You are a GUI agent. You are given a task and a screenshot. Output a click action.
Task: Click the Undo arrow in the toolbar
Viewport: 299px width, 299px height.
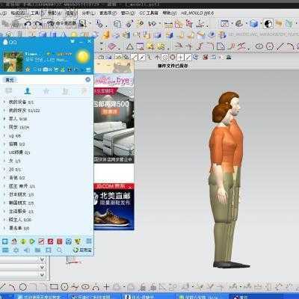pyautogui.click(x=28, y=24)
